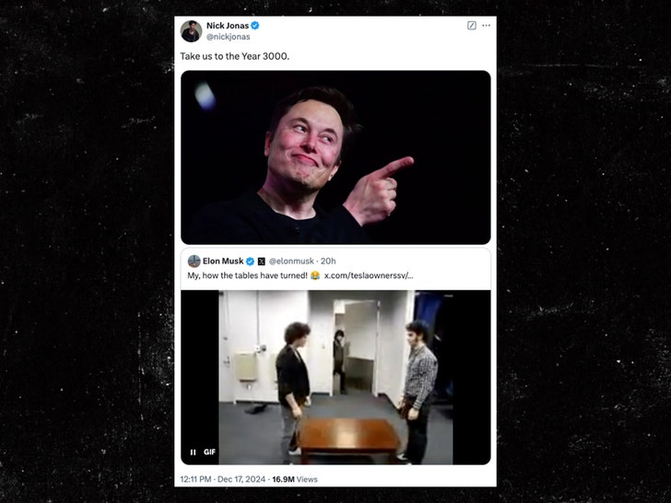
Task: Open the Elon Musk display name
Action: click(223, 262)
